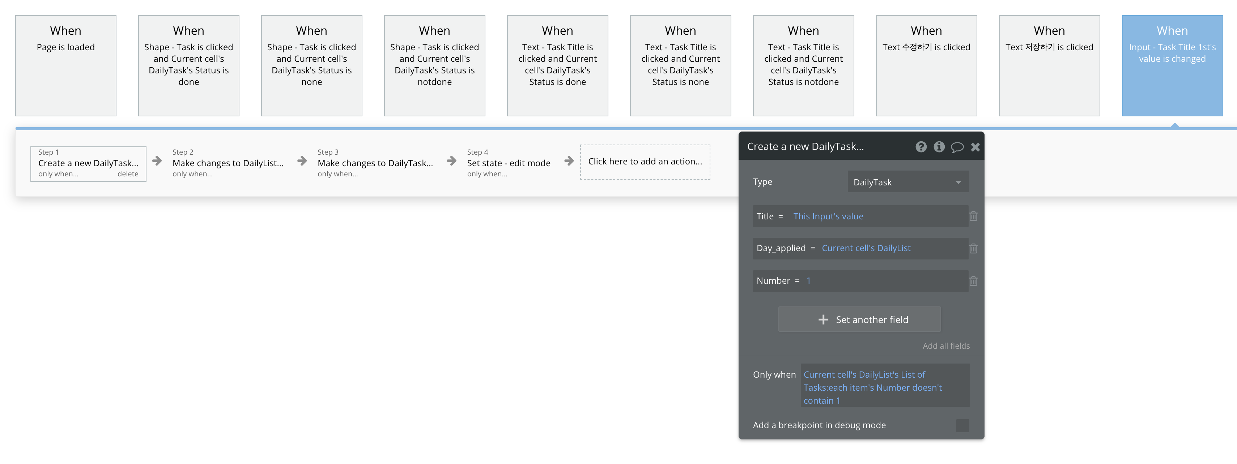This screenshot has height=464, width=1237.
Task: Select the Page is loaded event
Action: click(x=66, y=66)
